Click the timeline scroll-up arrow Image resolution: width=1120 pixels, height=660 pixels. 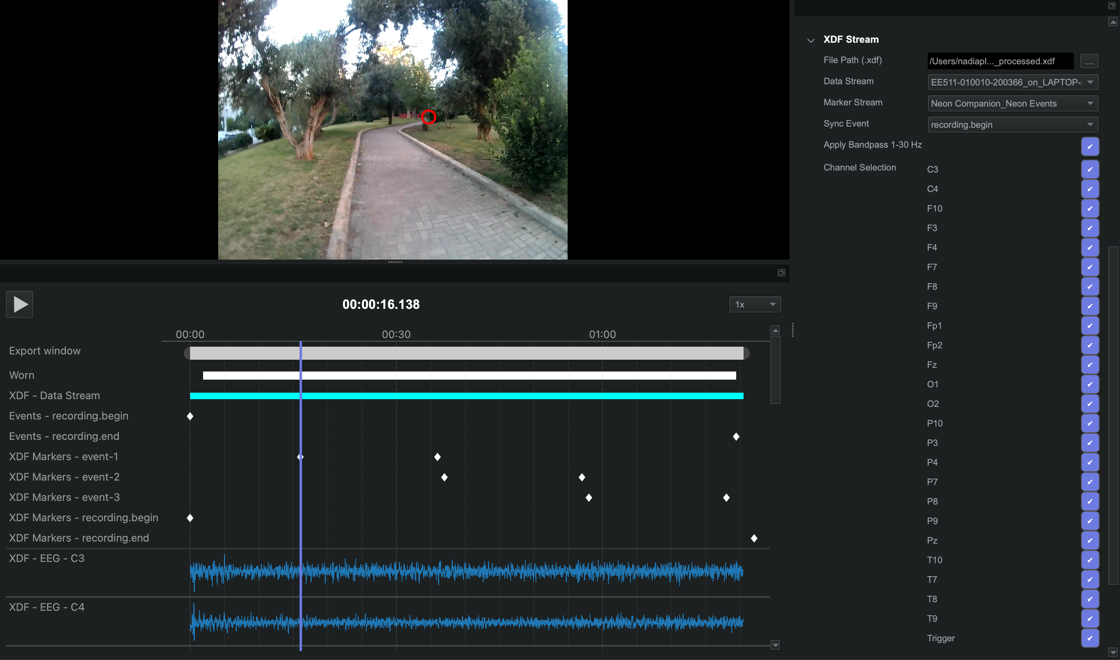tap(775, 330)
